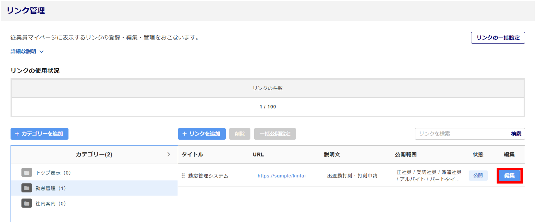Click the リンクを追加 button
536x222 pixels.
pos(202,134)
